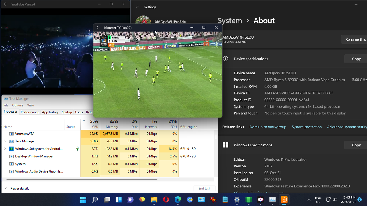Select Desktop Window Manager process

108,156
